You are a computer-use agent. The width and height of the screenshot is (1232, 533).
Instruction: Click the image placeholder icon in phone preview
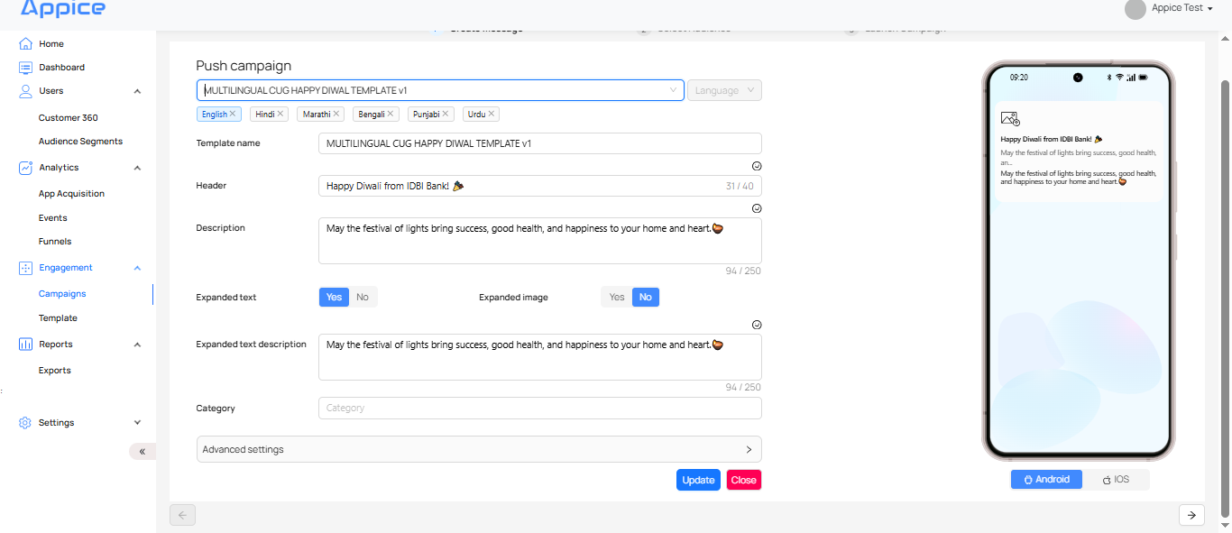coord(1010,119)
